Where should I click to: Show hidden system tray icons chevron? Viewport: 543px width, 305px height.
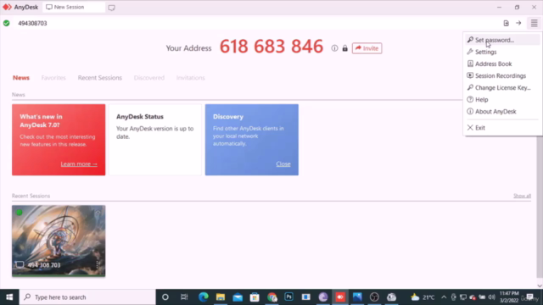pyautogui.click(x=444, y=297)
